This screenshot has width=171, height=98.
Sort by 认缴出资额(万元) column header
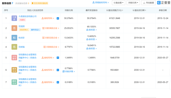[x=115, y=10]
